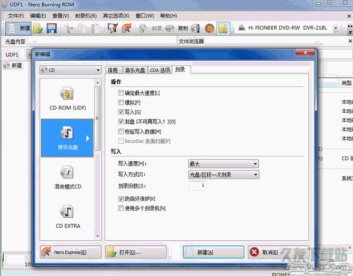Viewport: 353px width, 276px height.
Task: Toggle 封盘 (不可再写入!) checkbox
Action: (121, 122)
